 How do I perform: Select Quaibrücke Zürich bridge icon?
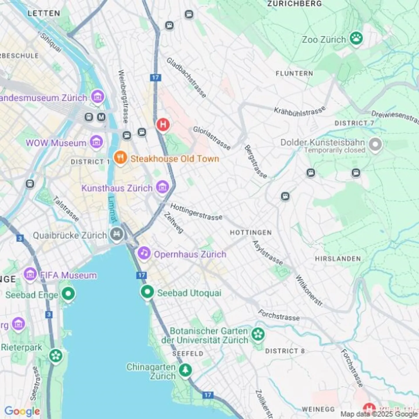pos(117,235)
